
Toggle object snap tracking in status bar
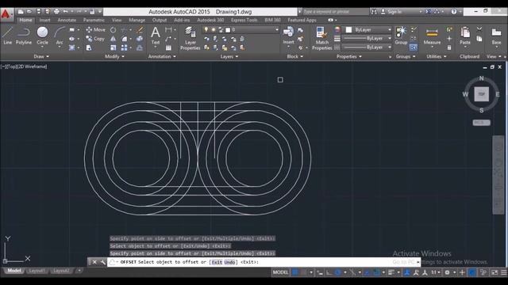(367, 272)
